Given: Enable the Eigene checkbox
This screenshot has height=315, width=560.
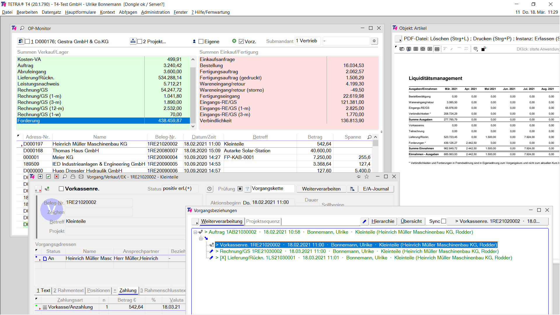Looking at the screenshot, I should (201, 41).
